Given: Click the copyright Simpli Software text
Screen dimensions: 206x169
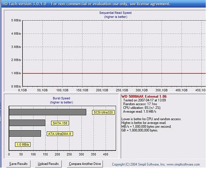Looking at the screenshot, I should pos(156,165).
